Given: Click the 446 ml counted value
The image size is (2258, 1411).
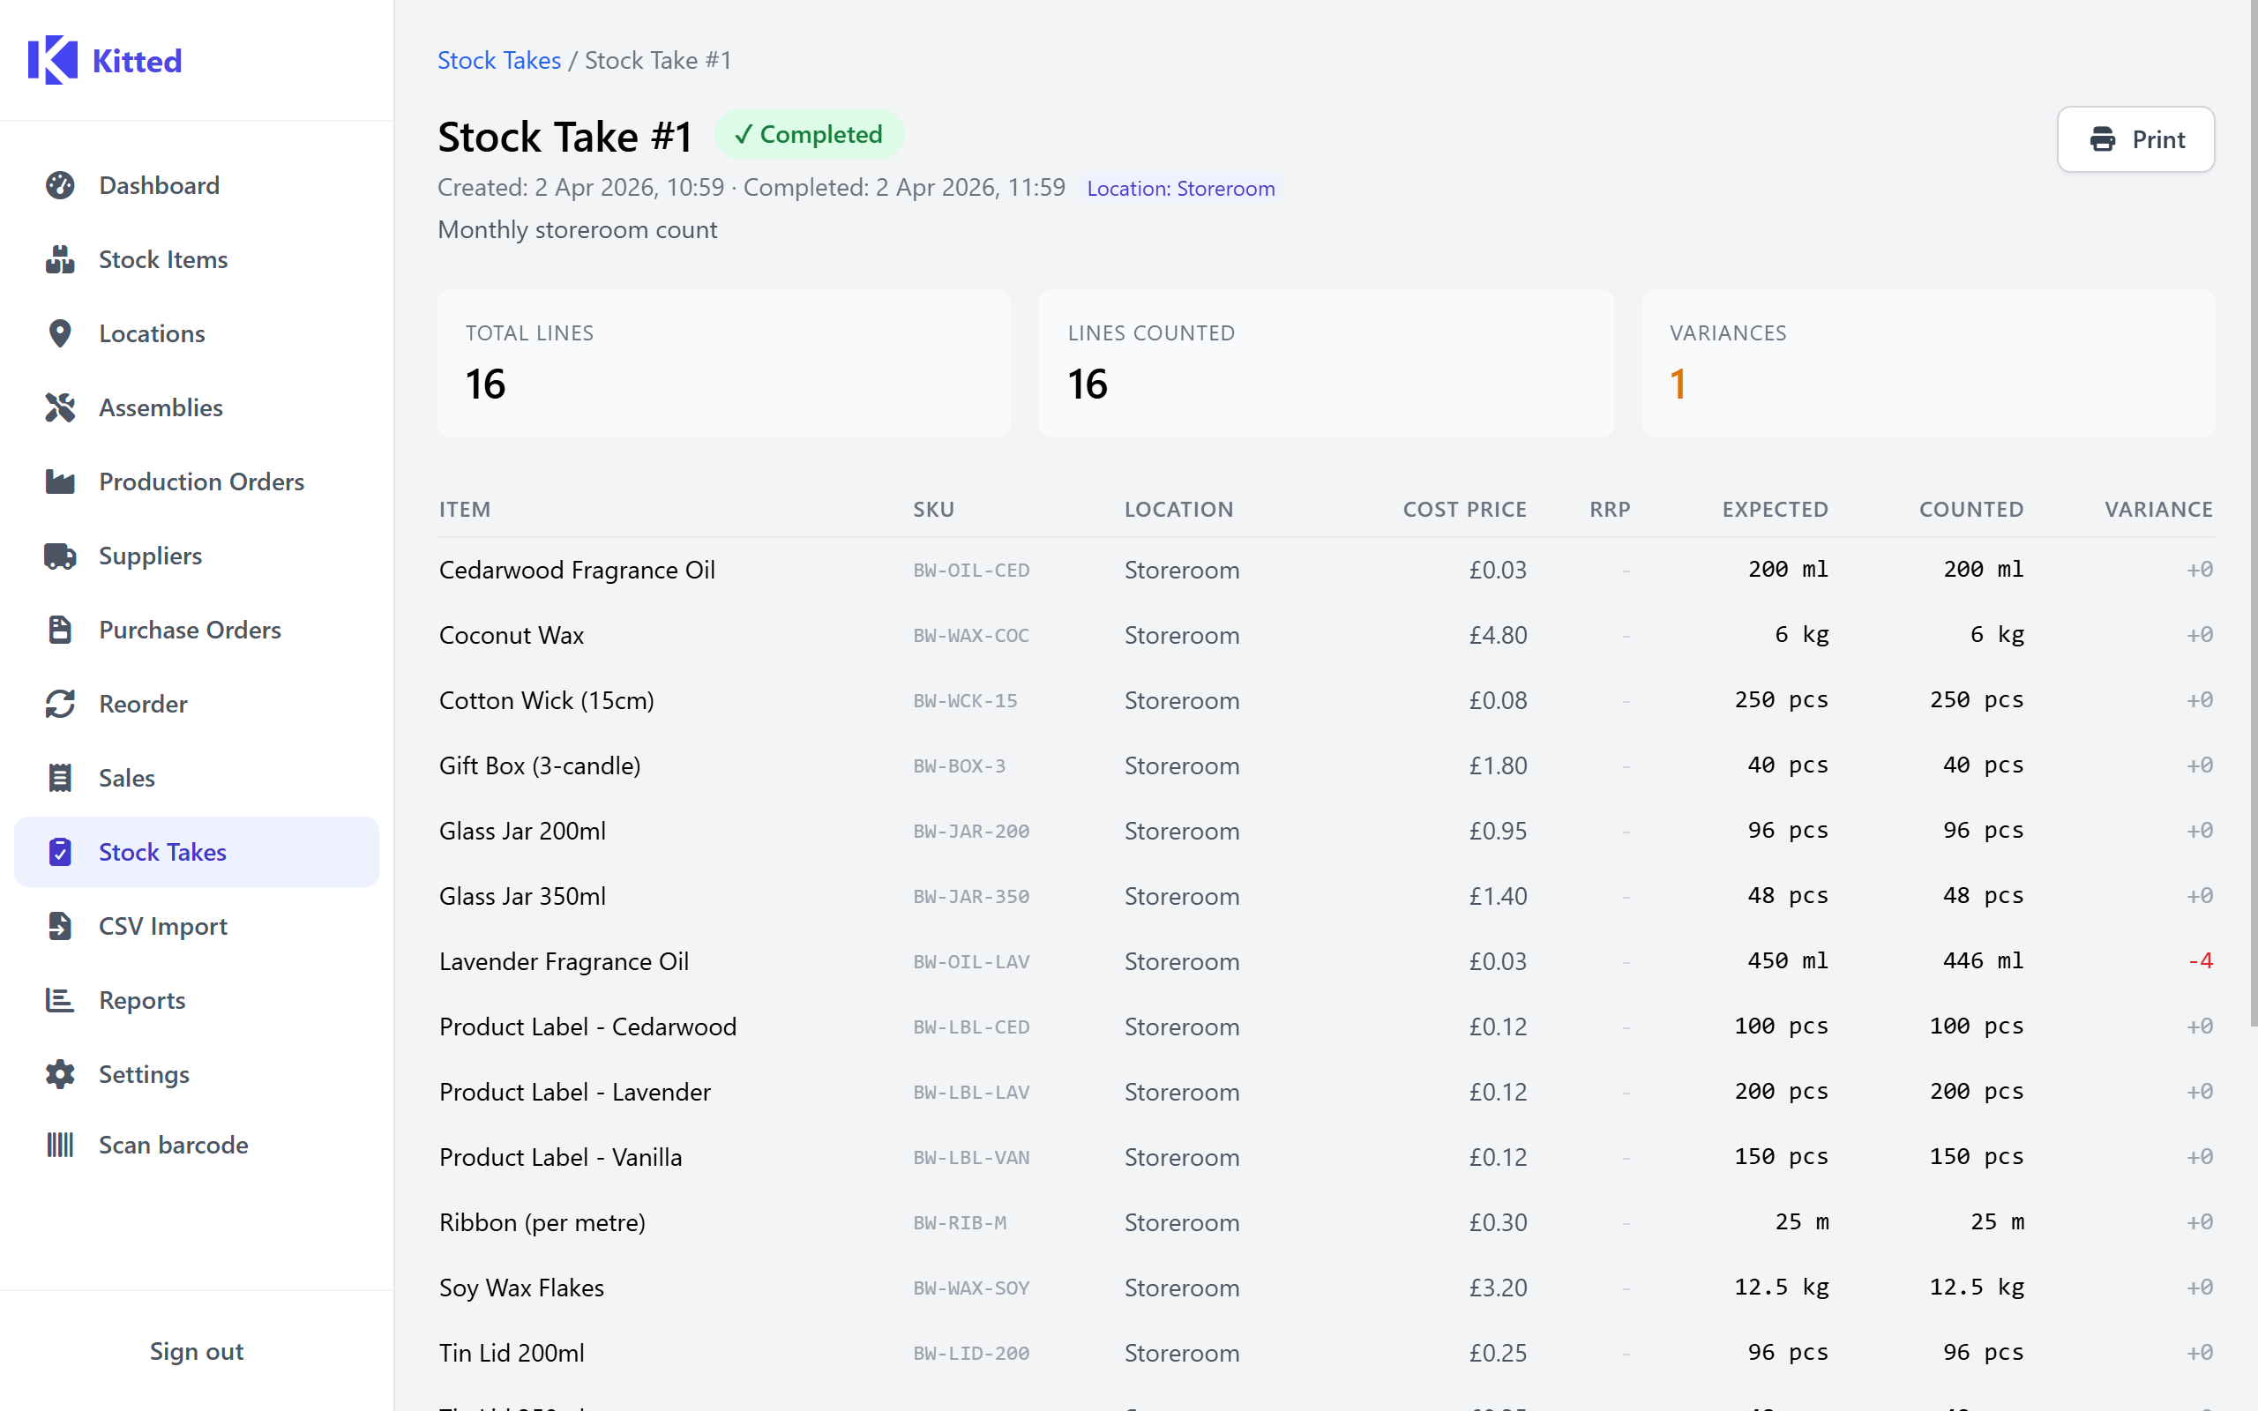Looking at the screenshot, I should [x=1983, y=961].
